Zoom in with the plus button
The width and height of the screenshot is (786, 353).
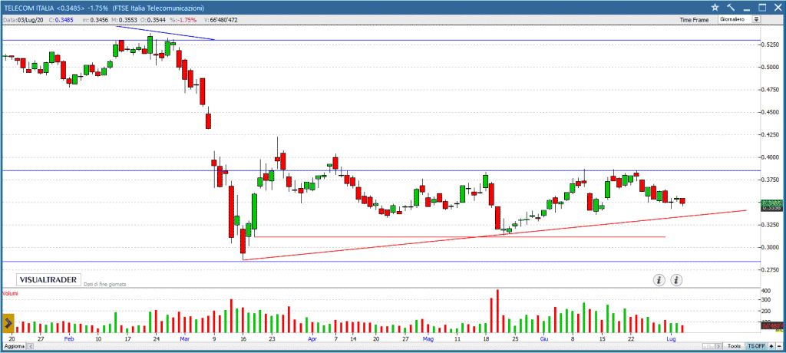pyautogui.click(x=771, y=346)
